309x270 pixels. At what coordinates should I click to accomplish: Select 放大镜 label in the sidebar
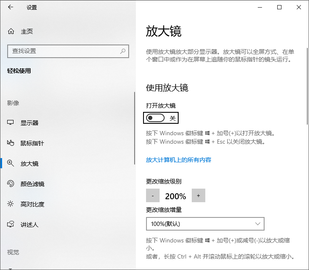30,164
